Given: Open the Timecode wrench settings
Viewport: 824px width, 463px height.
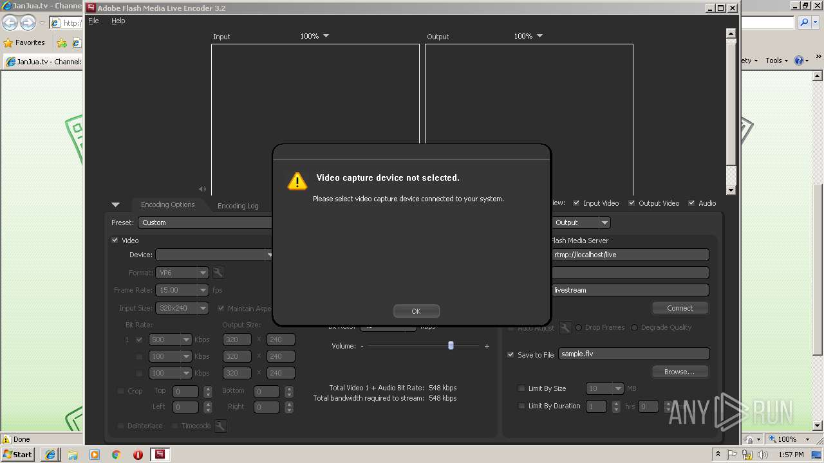Looking at the screenshot, I should (220, 426).
